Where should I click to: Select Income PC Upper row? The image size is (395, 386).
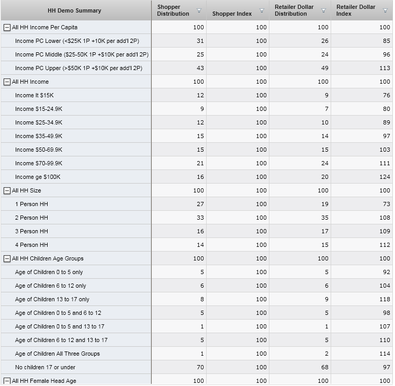78,68
